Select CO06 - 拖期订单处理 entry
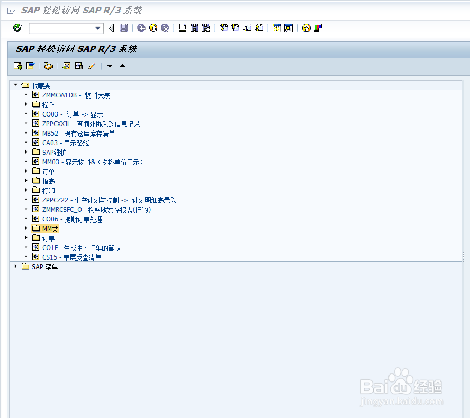 click(72, 219)
